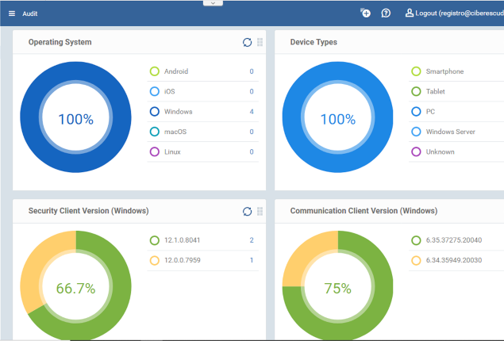Click Security Client Version (Windows) title

[88, 211]
